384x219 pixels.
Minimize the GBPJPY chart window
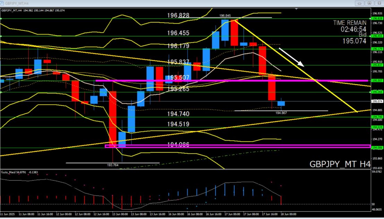click(x=359, y=3)
